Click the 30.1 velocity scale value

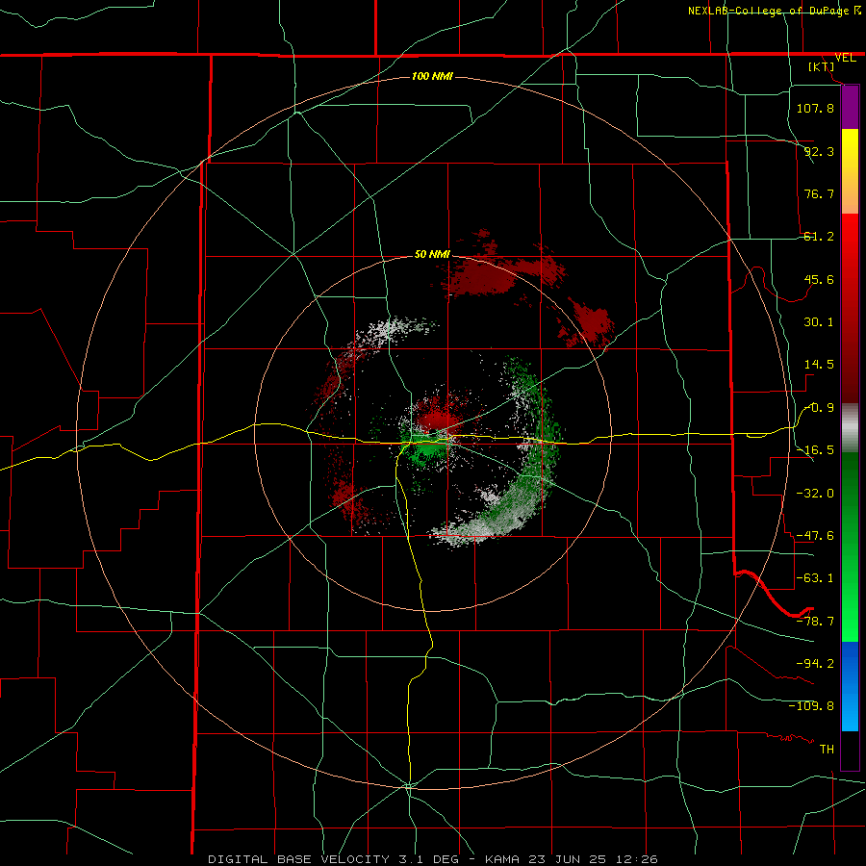pos(819,322)
